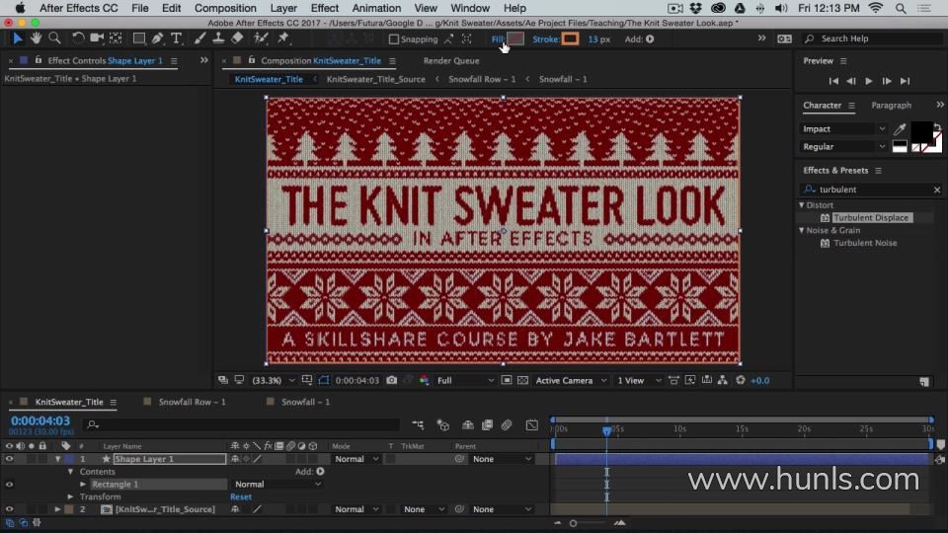This screenshot has height=533, width=948.
Task: Click the Add shape attribute button in toolbar
Action: [x=650, y=39]
